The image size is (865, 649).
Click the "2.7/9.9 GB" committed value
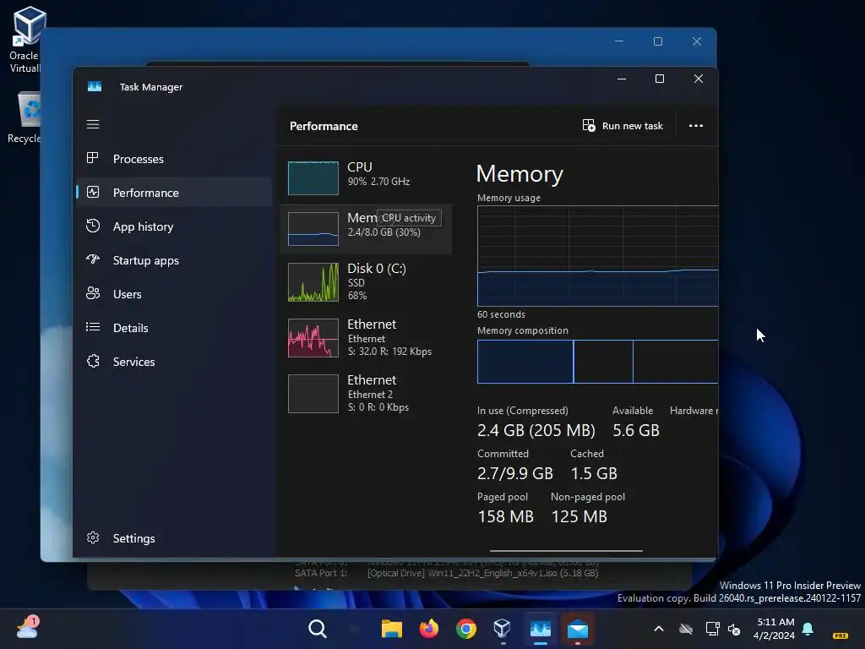515,473
